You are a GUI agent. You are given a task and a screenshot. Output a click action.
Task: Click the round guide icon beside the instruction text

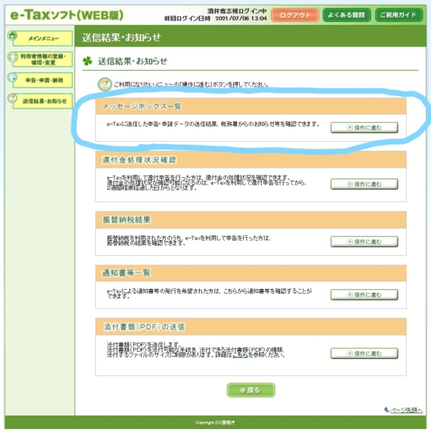pyautogui.click(x=105, y=84)
